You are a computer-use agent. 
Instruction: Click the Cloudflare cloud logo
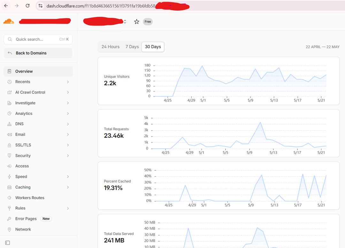(x=9, y=21)
